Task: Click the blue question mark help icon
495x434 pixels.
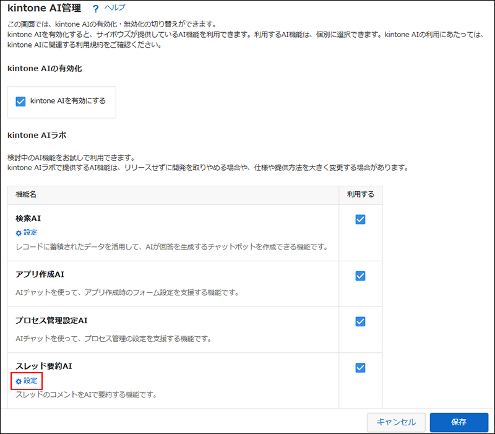Action: 95,8
